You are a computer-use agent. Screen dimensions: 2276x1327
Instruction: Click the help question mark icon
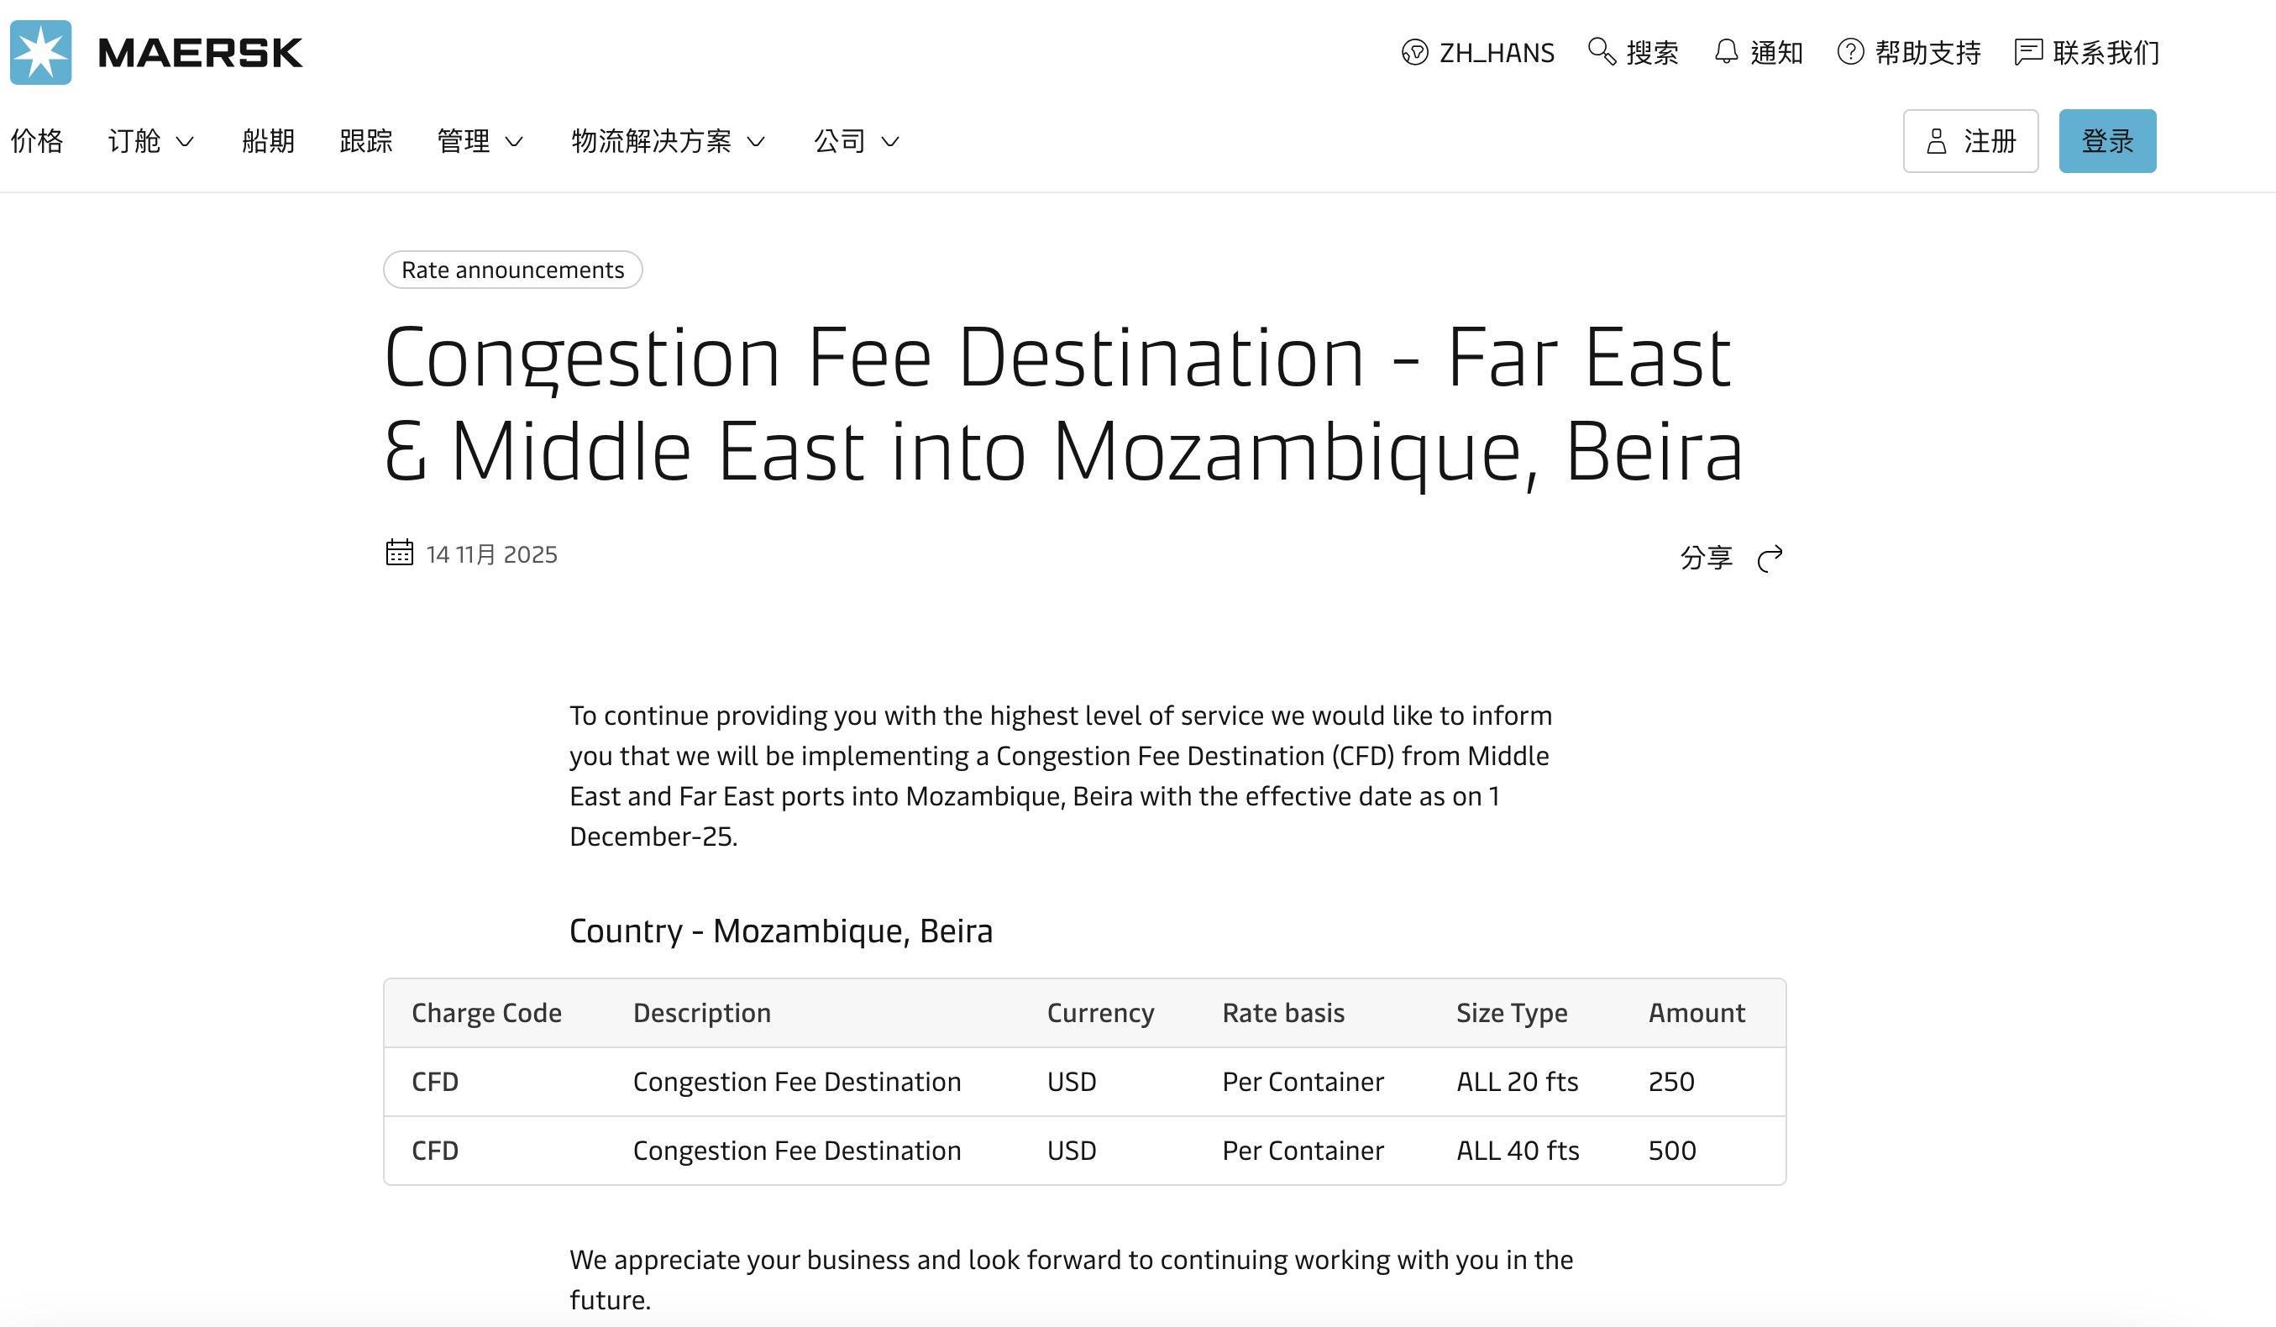[x=1849, y=51]
